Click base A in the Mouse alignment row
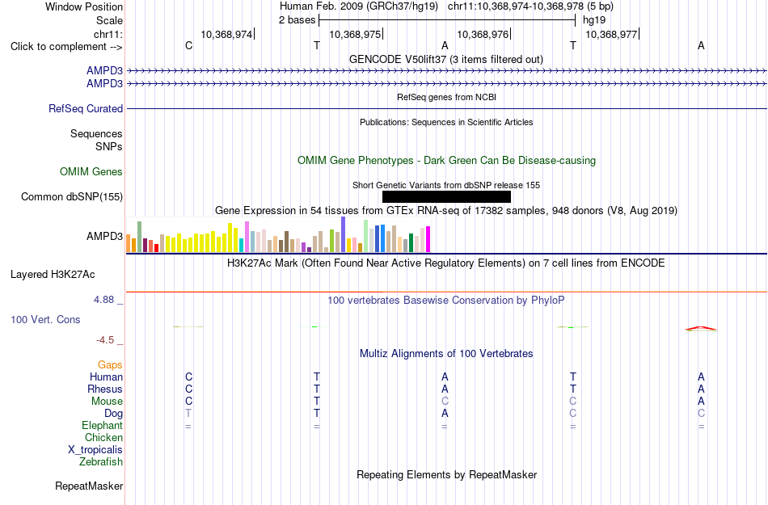768x505 pixels. 701,402
